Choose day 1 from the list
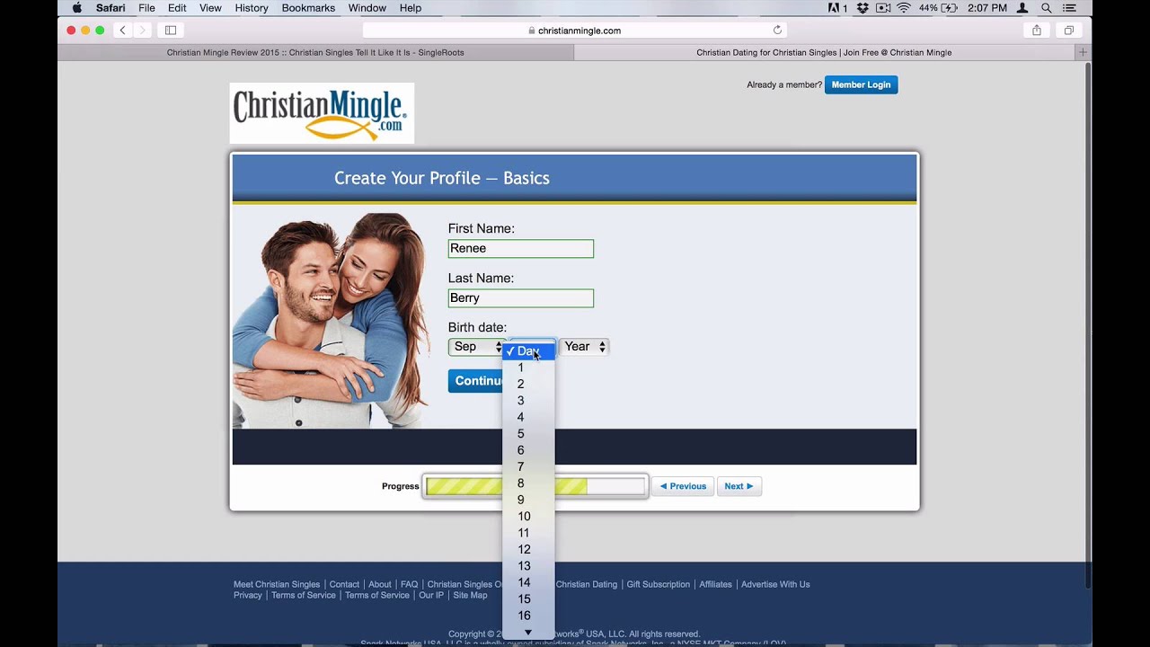1150x647 pixels. (x=528, y=368)
